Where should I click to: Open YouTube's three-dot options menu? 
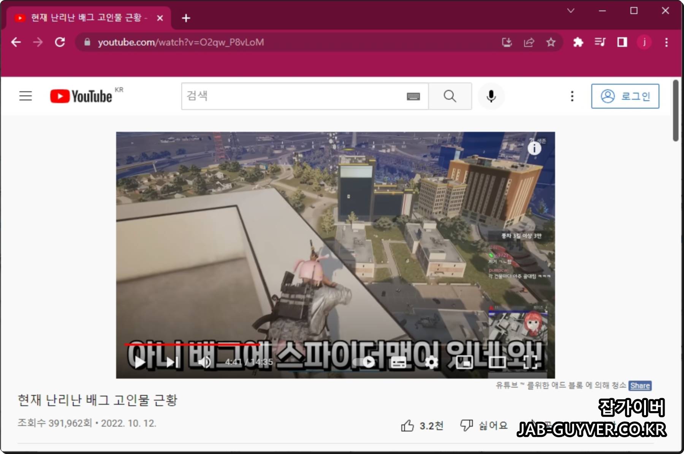(x=572, y=96)
